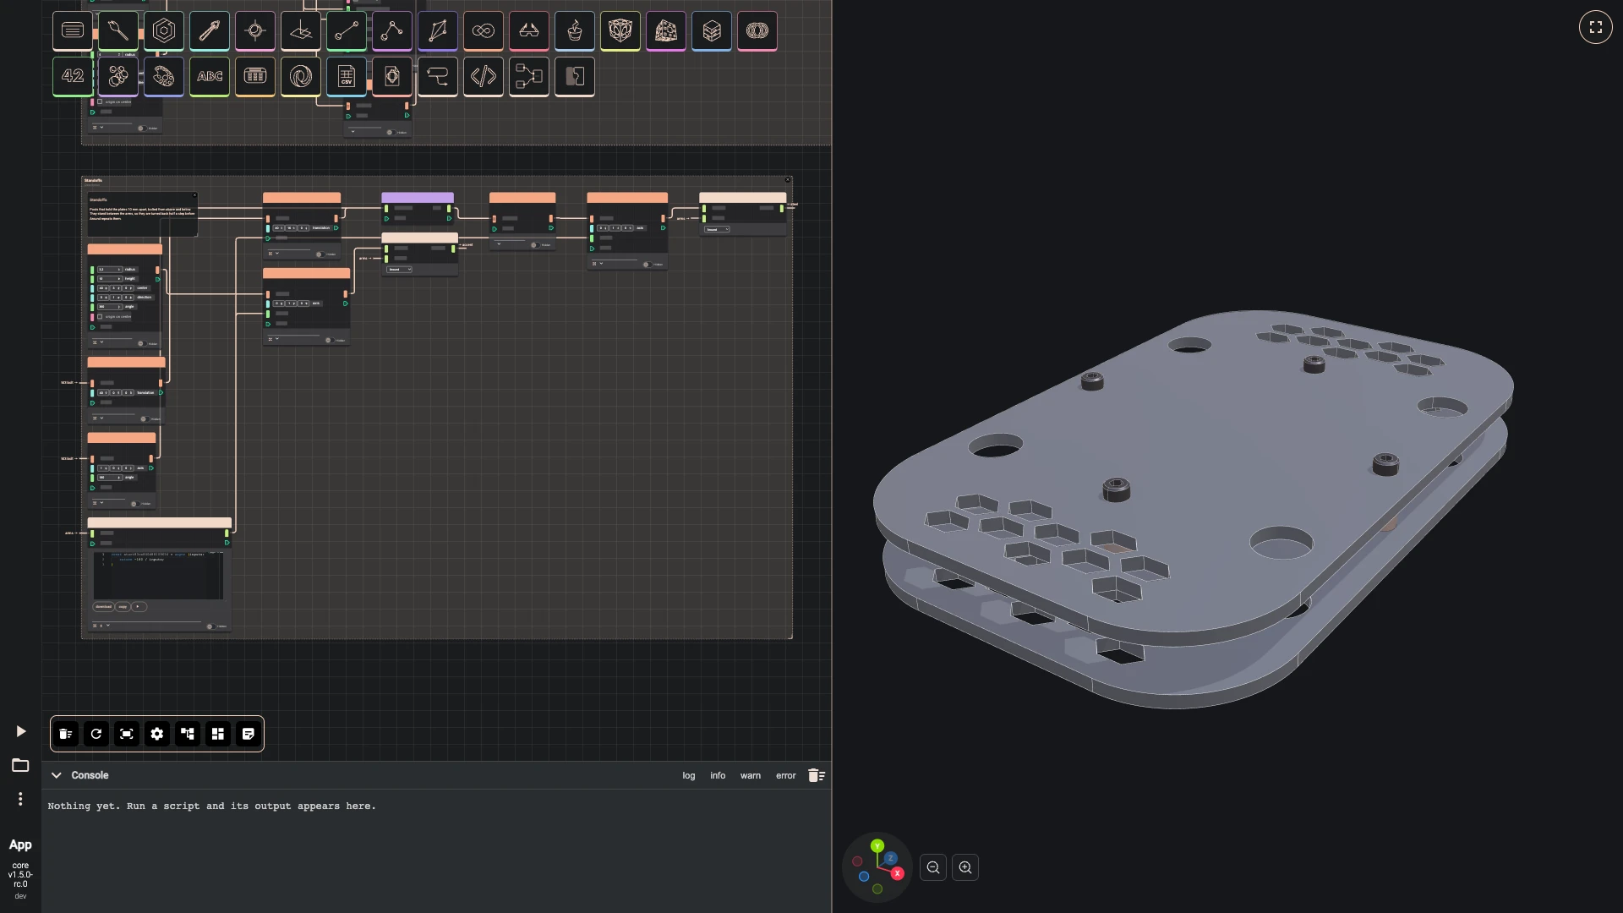This screenshot has width=1623, height=913.
Task: Collapse the Console panel chevron
Action: click(57, 775)
